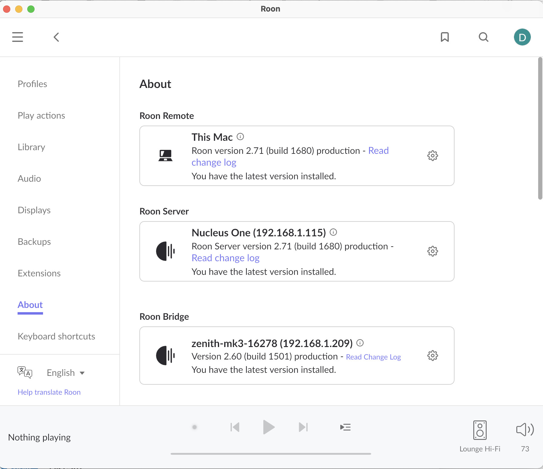Click the Roon Bridge section heading
This screenshot has width=543, height=469.
tap(164, 317)
